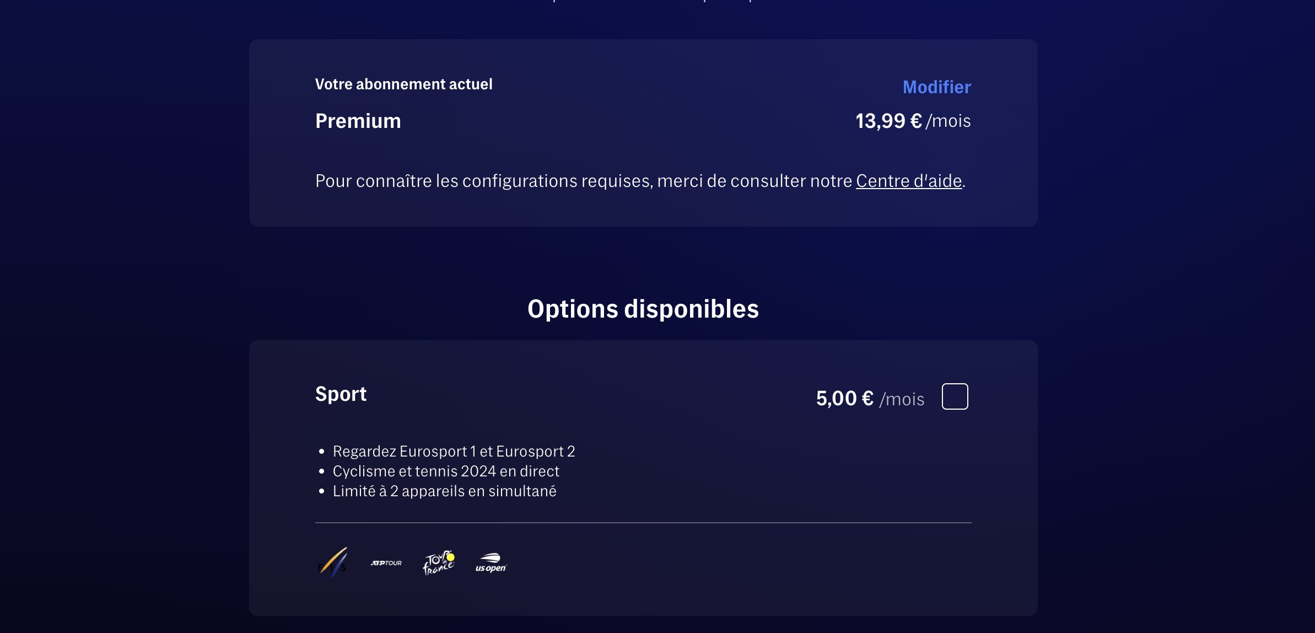Click the Tour de France logo

439,563
